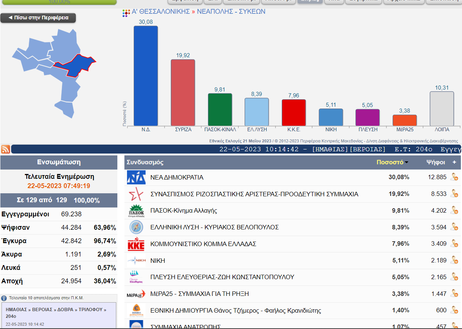Click the ΣΥΡΙΖΑ star logo
Image resolution: width=462 pixels, height=329 pixels.
[x=136, y=194]
